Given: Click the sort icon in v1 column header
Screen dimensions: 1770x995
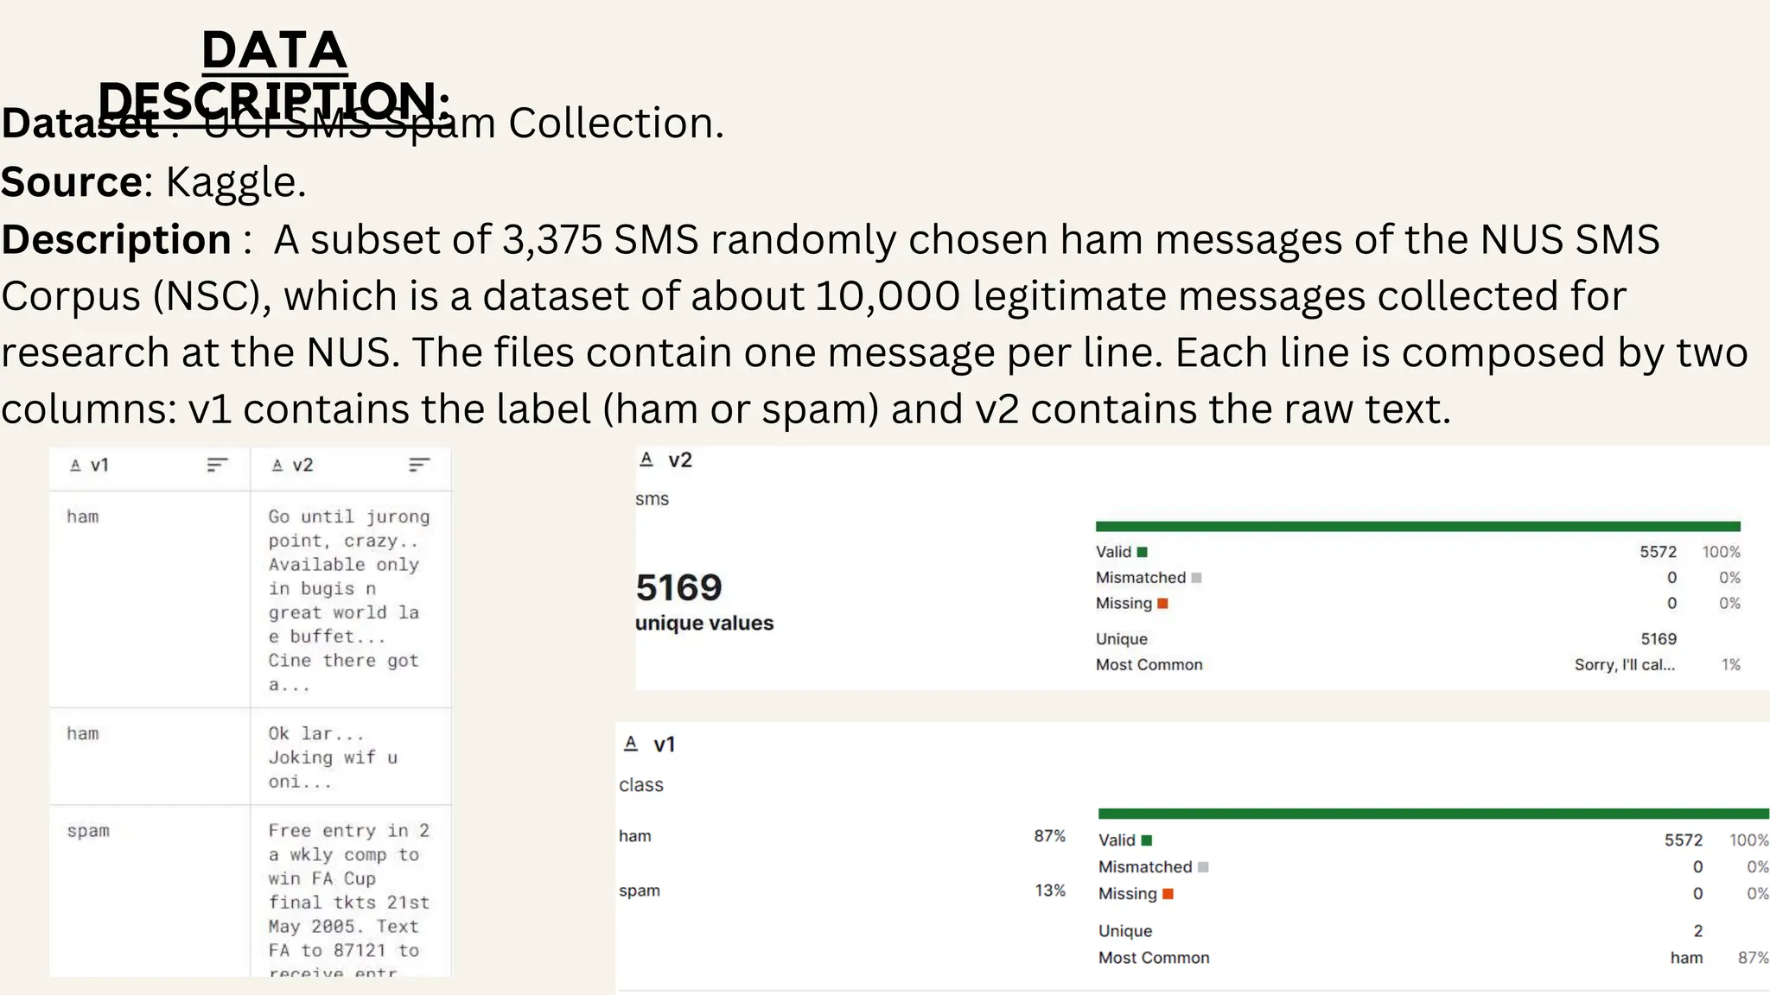Looking at the screenshot, I should (217, 466).
